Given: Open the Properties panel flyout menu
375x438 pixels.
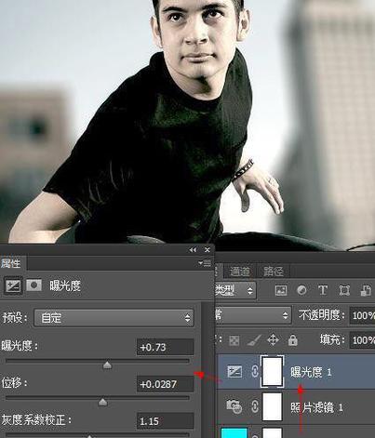Looking at the screenshot, I should pyautogui.click(x=205, y=263).
